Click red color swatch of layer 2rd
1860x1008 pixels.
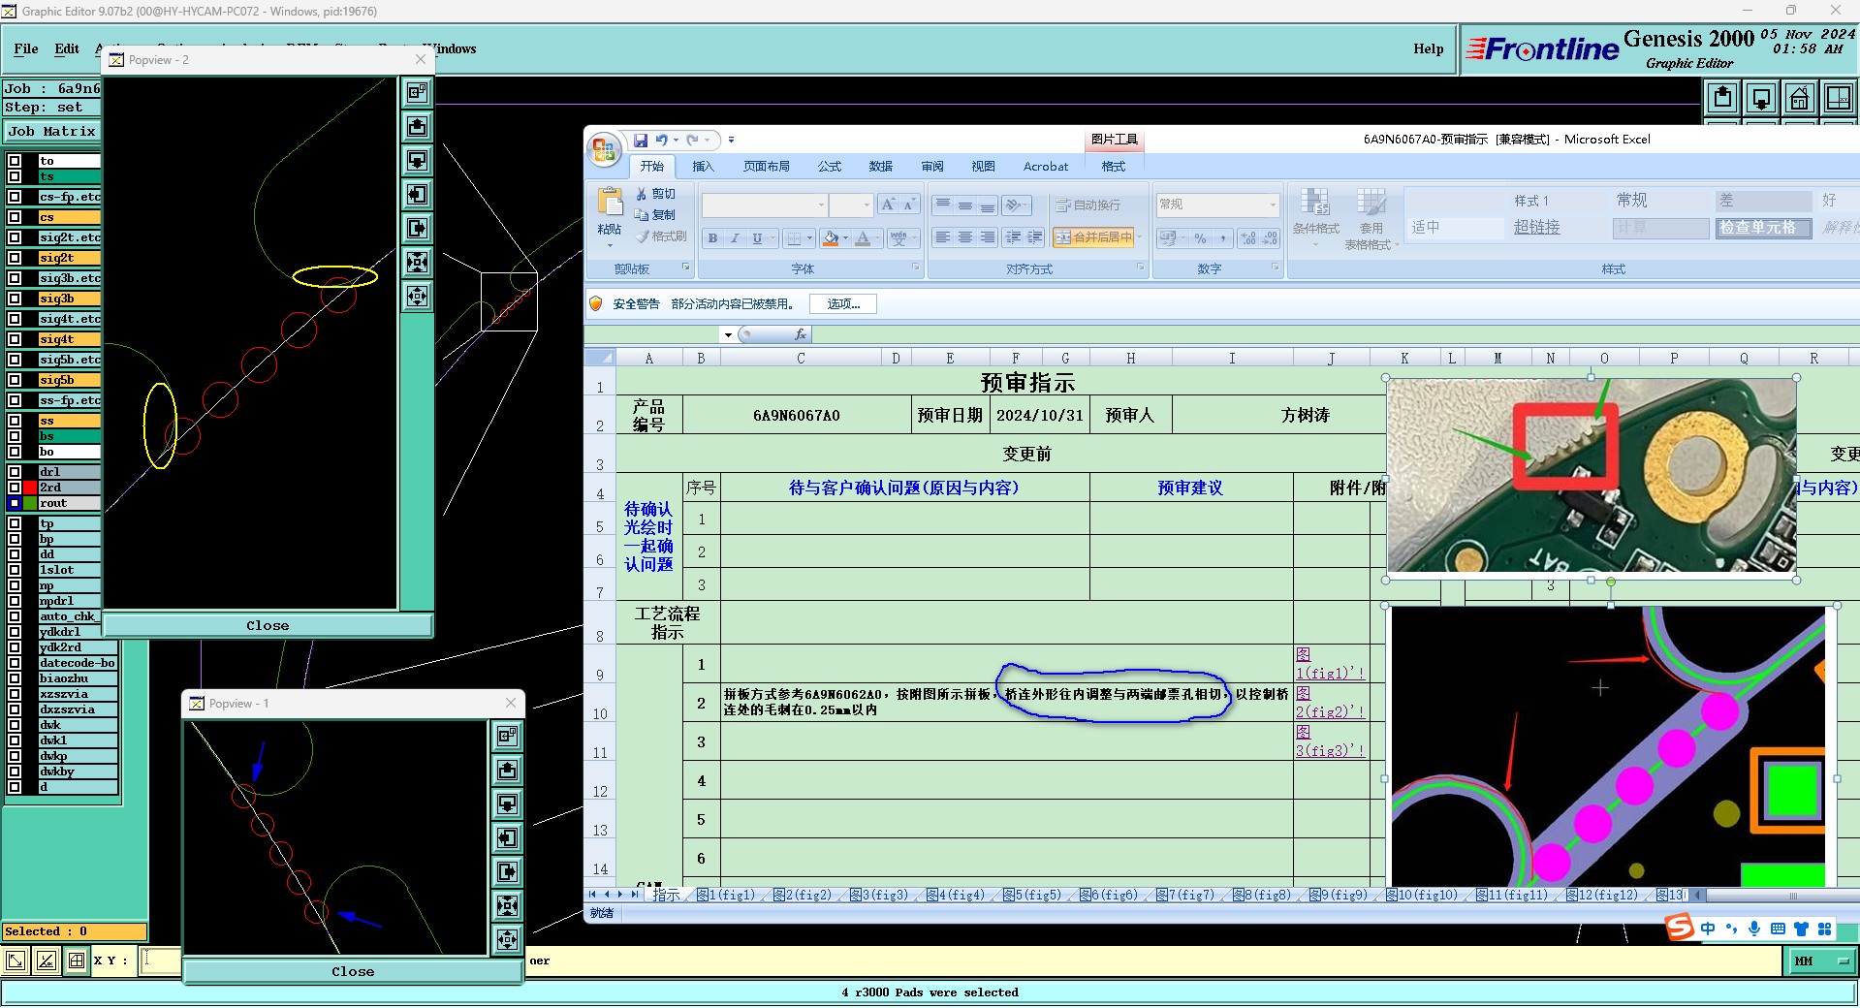30,488
